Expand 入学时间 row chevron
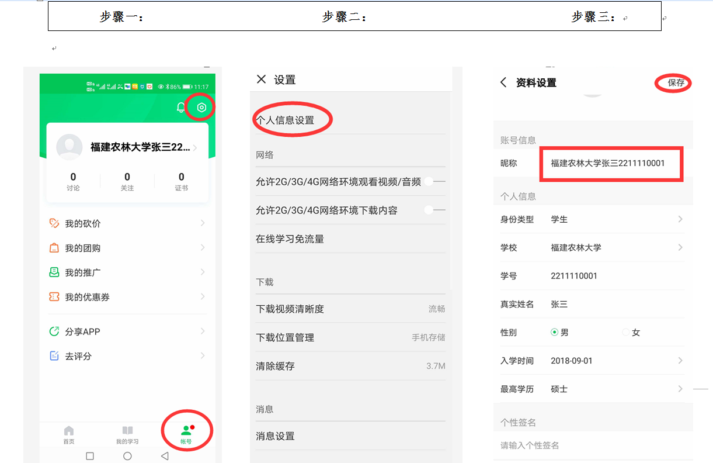The width and height of the screenshot is (713, 463). [680, 361]
